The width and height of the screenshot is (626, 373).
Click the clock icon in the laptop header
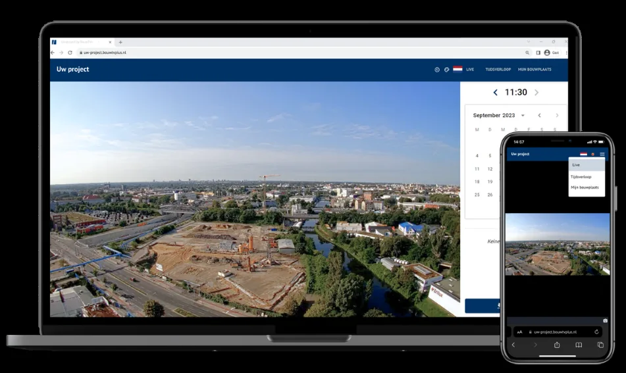coord(437,70)
